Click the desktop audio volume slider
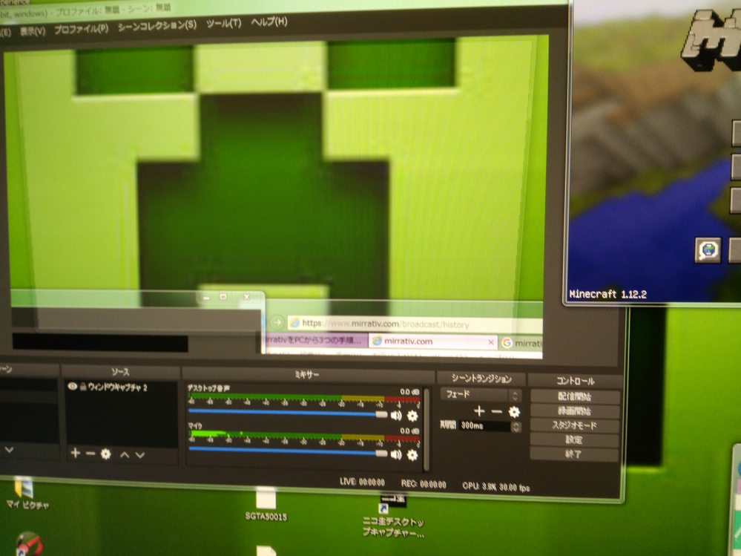The width and height of the screenshot is (741, 556). point(286,412)
